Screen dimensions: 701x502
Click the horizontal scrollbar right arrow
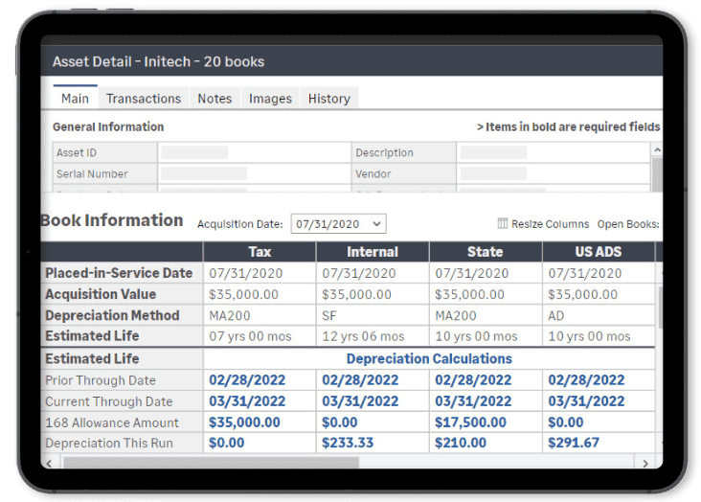coord(645,463)
